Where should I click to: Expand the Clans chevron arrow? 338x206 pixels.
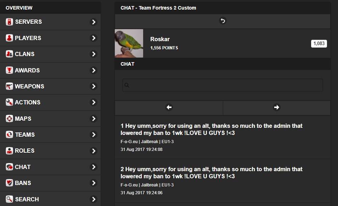coord(94,54)
